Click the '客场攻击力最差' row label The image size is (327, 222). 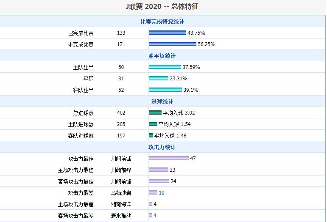coord(75,216)
